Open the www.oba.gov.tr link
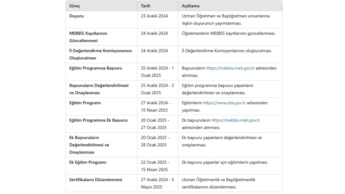Viewport: 345px width, 194px height. 224,103
